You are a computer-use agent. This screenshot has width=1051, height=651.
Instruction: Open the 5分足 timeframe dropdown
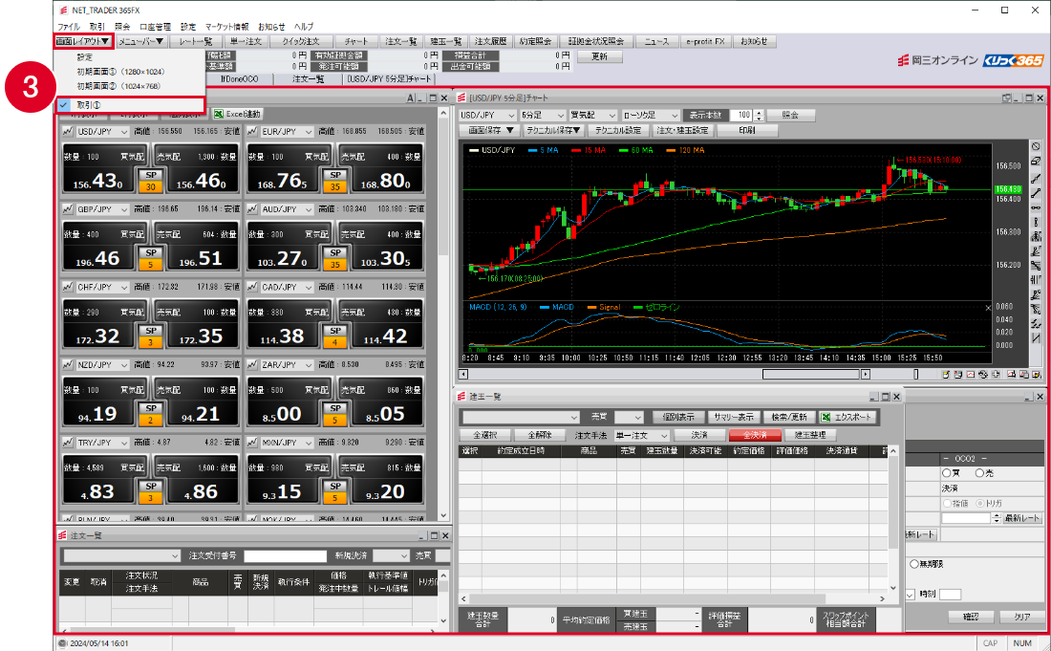point(541,116)
